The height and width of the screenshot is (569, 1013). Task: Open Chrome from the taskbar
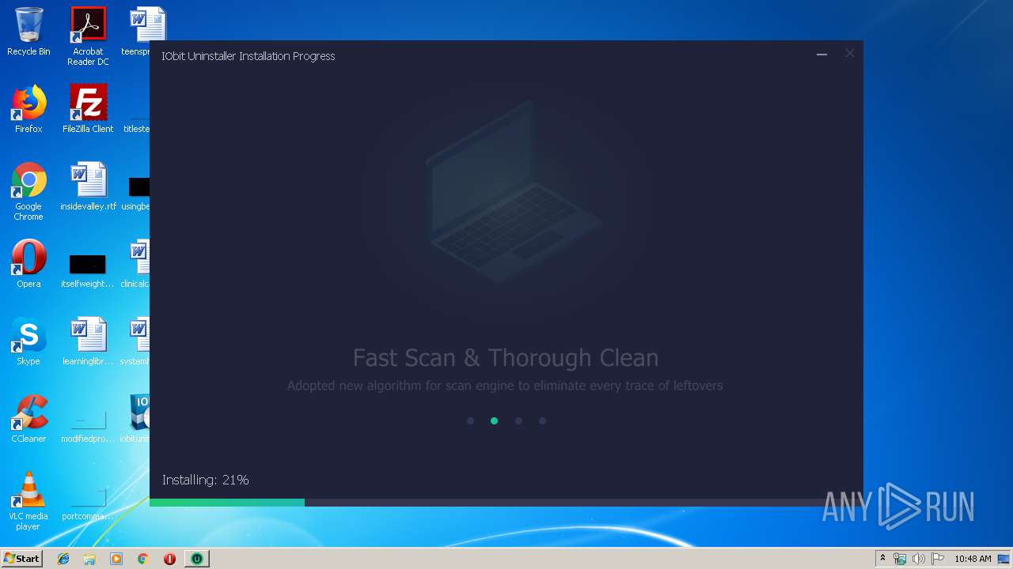(x=143, y=559)
